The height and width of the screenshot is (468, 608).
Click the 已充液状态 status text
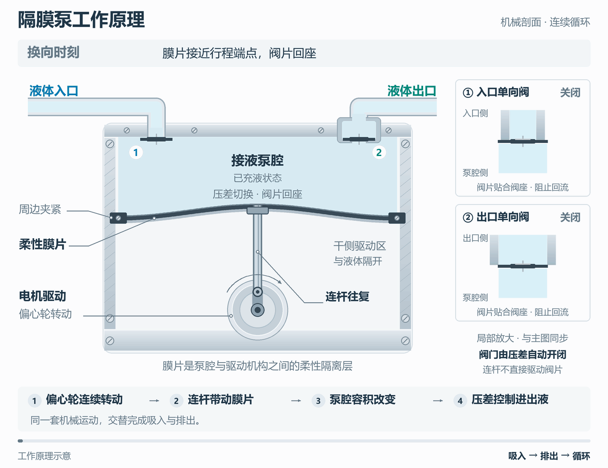click(258, 178)
